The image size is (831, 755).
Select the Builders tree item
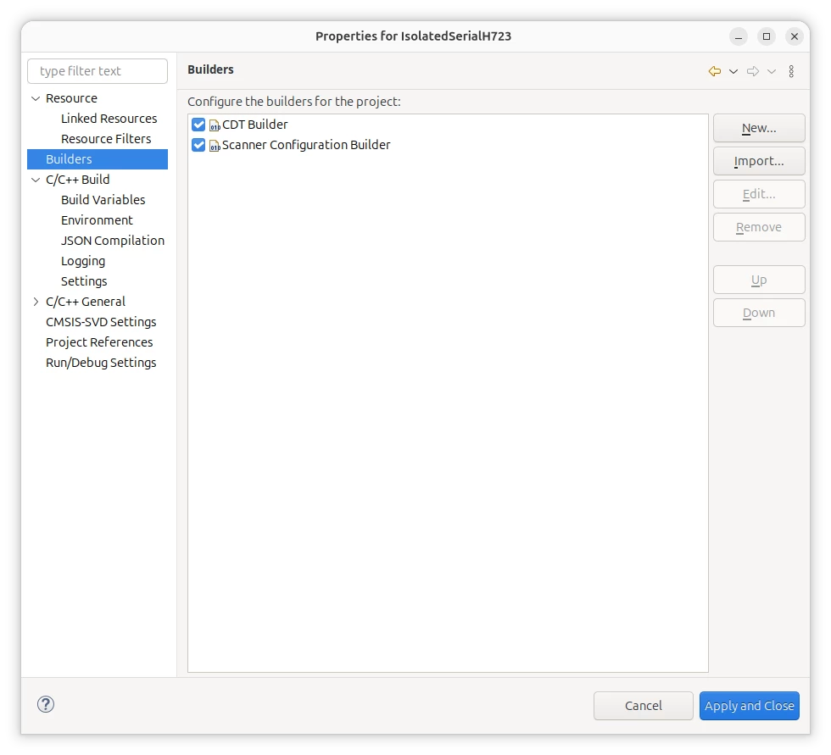point(98,159)
